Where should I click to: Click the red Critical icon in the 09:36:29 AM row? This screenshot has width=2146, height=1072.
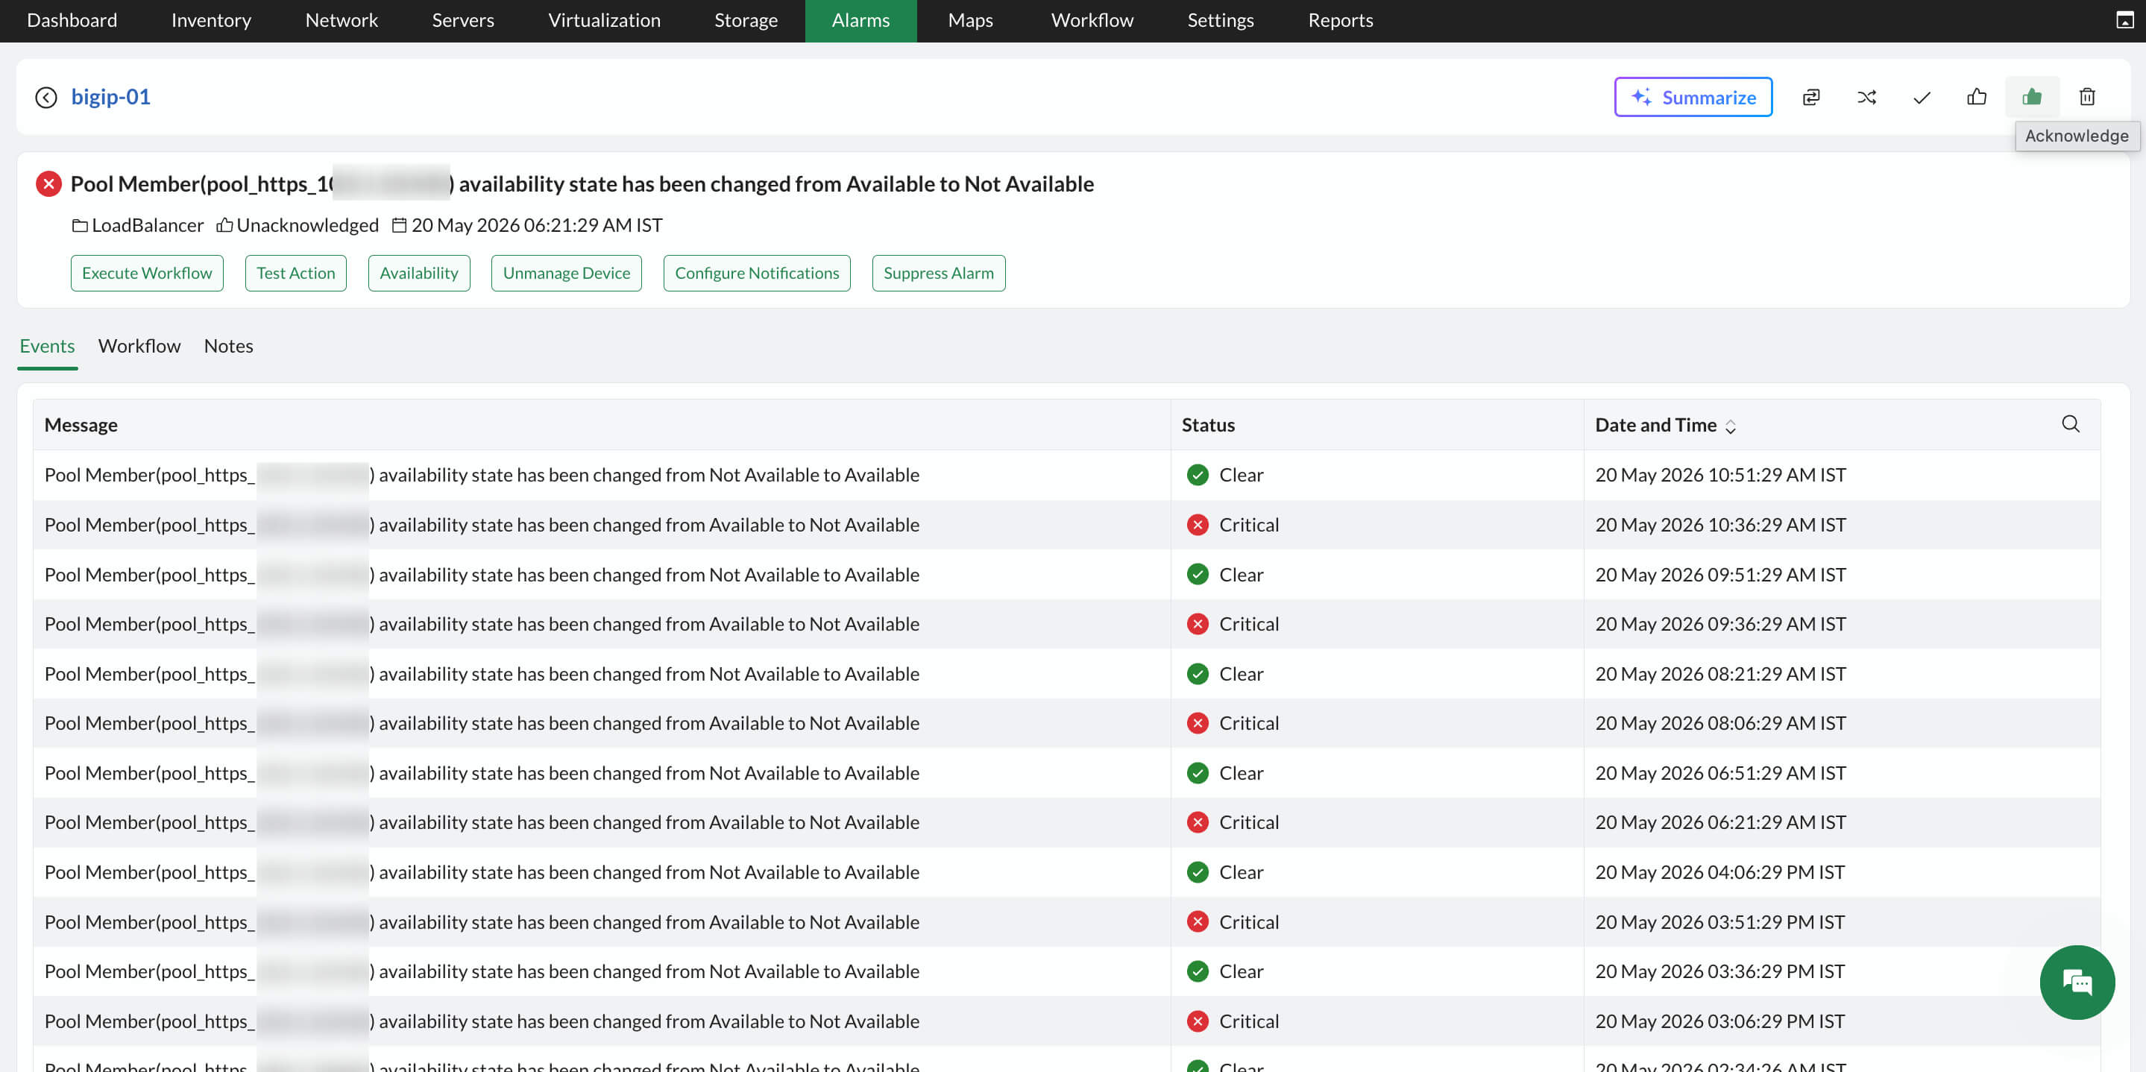click(x=1197, y=624)
